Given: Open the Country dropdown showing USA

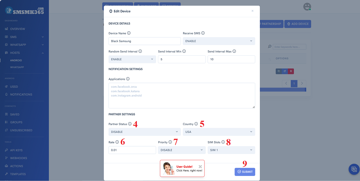Looking at the screenshot, I should 219,132.
